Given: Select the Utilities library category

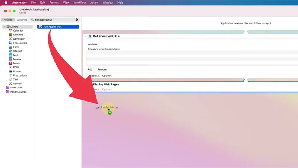Looking at the screenshot, I should [x=17, y=84].
